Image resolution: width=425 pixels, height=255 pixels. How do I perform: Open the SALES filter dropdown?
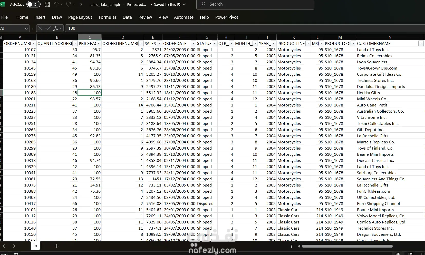159,44
